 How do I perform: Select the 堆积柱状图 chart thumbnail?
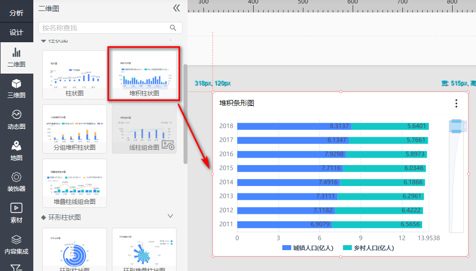(x=144, y=74)
